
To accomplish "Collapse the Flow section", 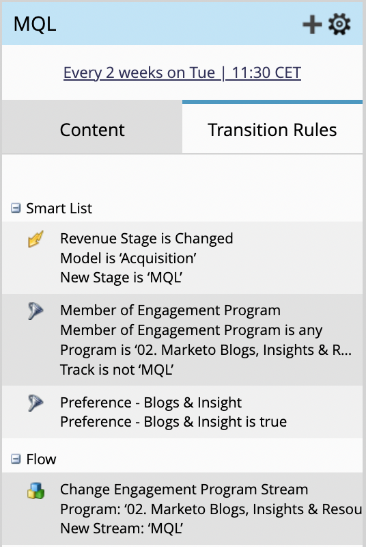I will tap(16, 459).
